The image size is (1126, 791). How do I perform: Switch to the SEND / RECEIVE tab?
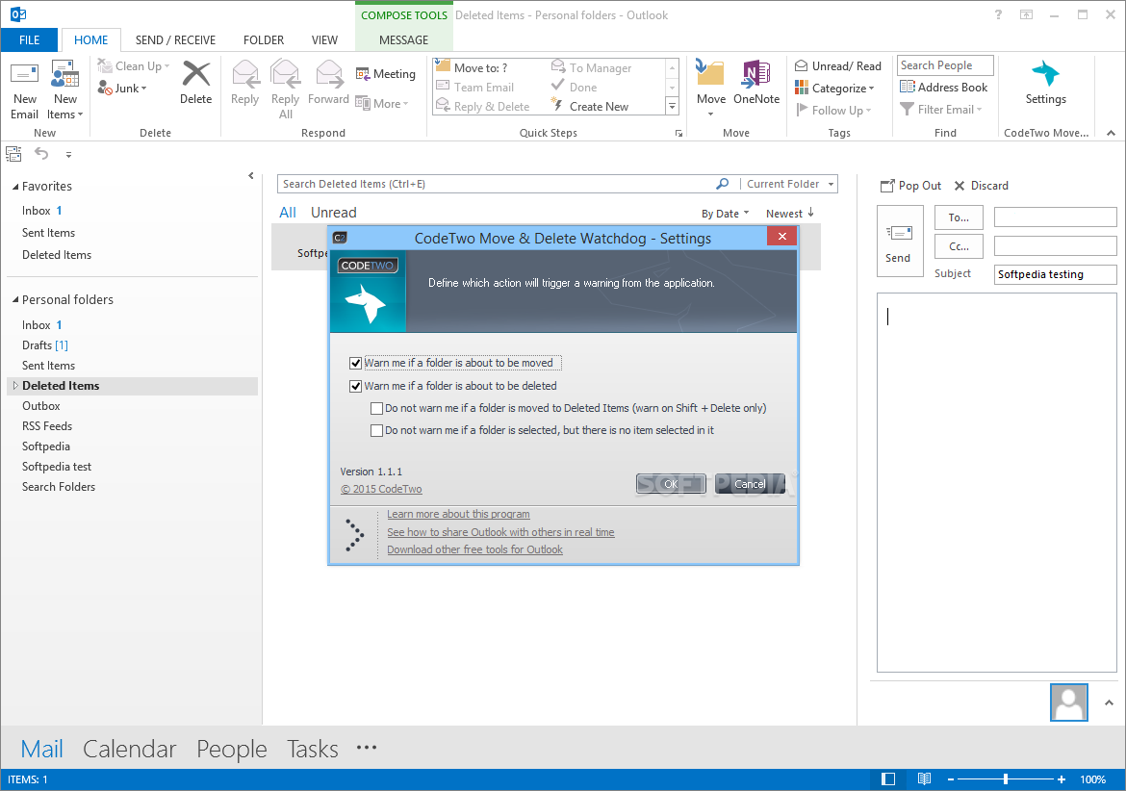click(x=175, y=40)
